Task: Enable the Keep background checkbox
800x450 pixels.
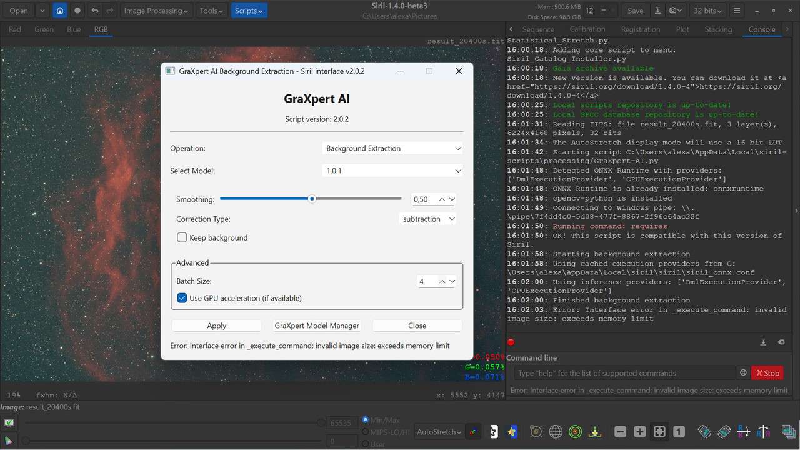Action: 182,237
